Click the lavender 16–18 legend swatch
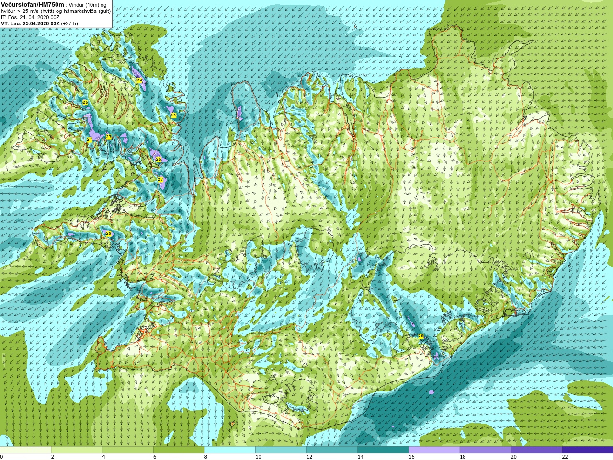 coord(434,449)
